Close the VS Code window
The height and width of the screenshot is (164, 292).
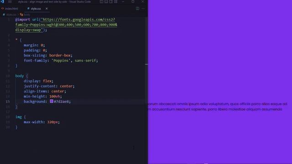tap(143, 2)
